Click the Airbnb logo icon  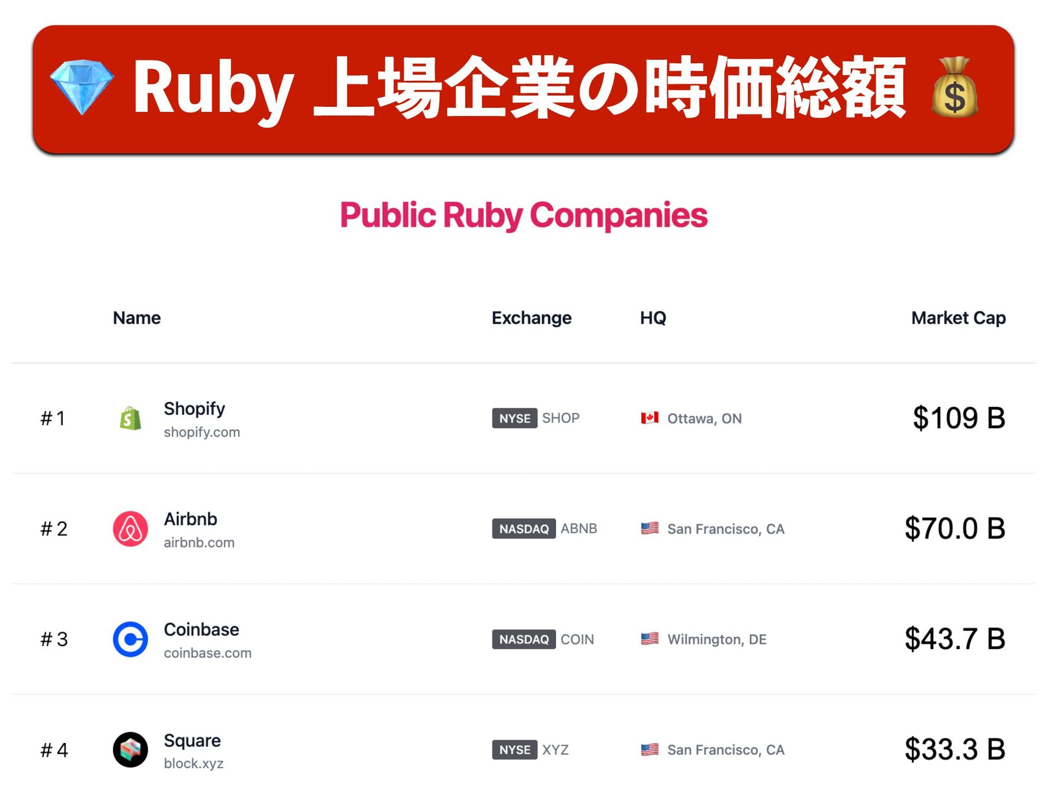tap(130, 529)
